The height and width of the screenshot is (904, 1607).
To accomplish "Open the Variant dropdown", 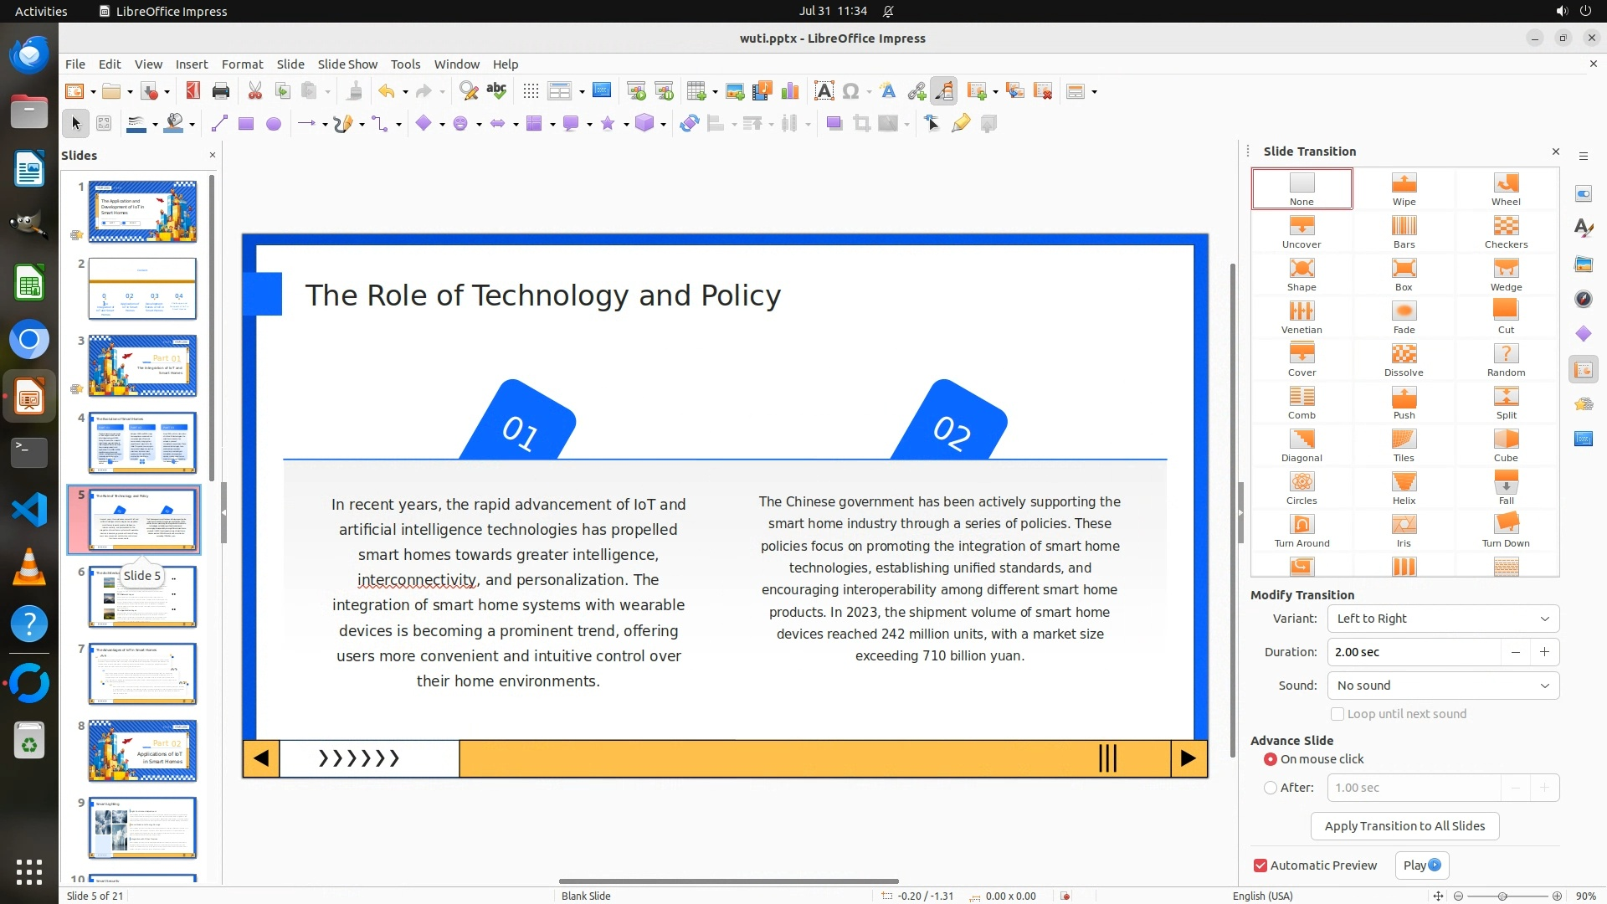I will [x=1442, y=618].
